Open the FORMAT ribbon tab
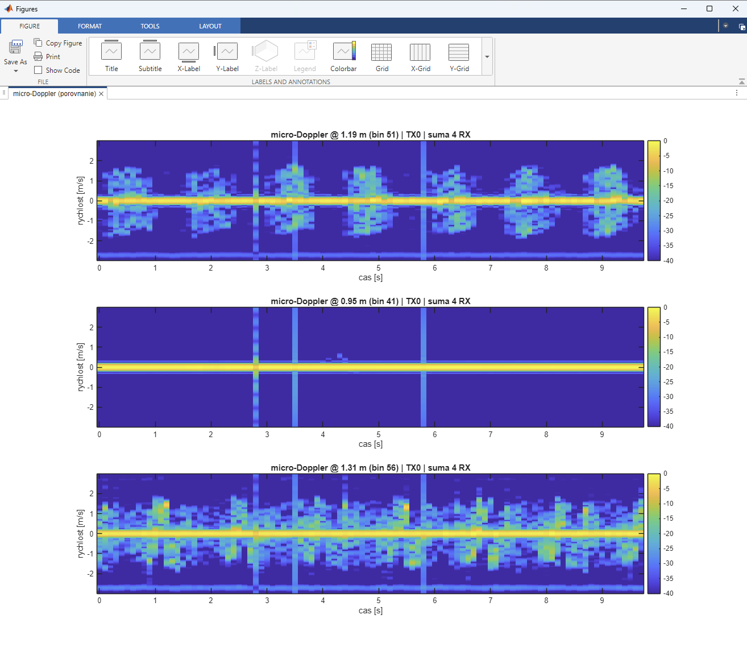This screenshot has width=747, height=652. point(90,26)
